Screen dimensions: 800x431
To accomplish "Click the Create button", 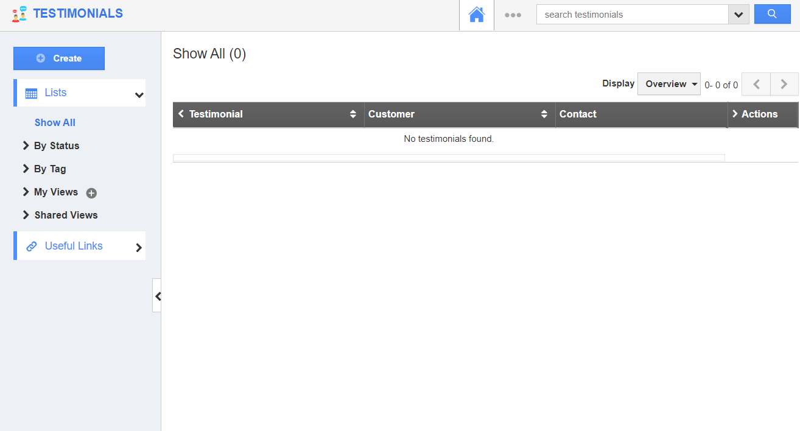I will pos(59,58).
